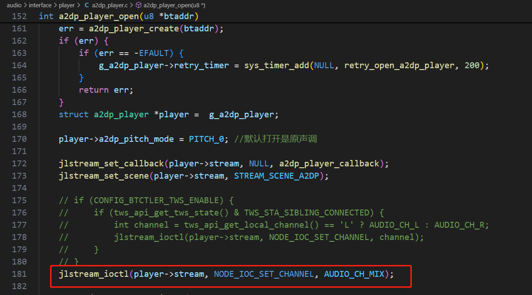Click 'retry_open_a2dp_player' callback argument

399,65
